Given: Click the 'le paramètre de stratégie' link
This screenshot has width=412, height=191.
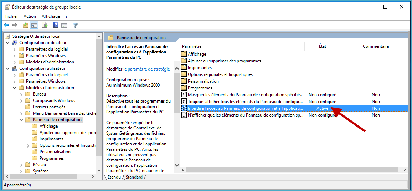Looking at the screenshot, I should 146,69.
